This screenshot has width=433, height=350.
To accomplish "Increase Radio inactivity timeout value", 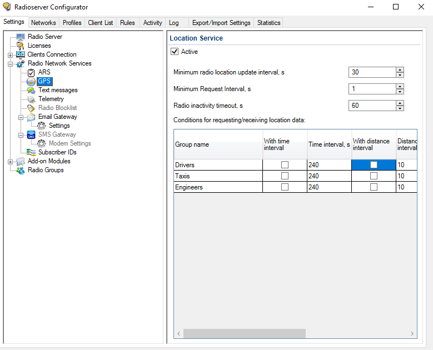I will (x=400, y=103).
